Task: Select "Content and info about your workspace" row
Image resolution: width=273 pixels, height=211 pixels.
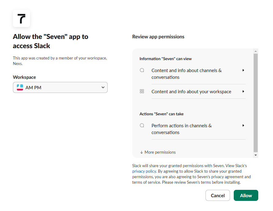Action: [191, 92]
